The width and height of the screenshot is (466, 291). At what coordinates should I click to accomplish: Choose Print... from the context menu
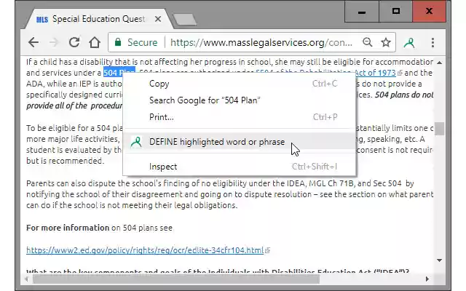pyautogui.click(x=240, y=117)
